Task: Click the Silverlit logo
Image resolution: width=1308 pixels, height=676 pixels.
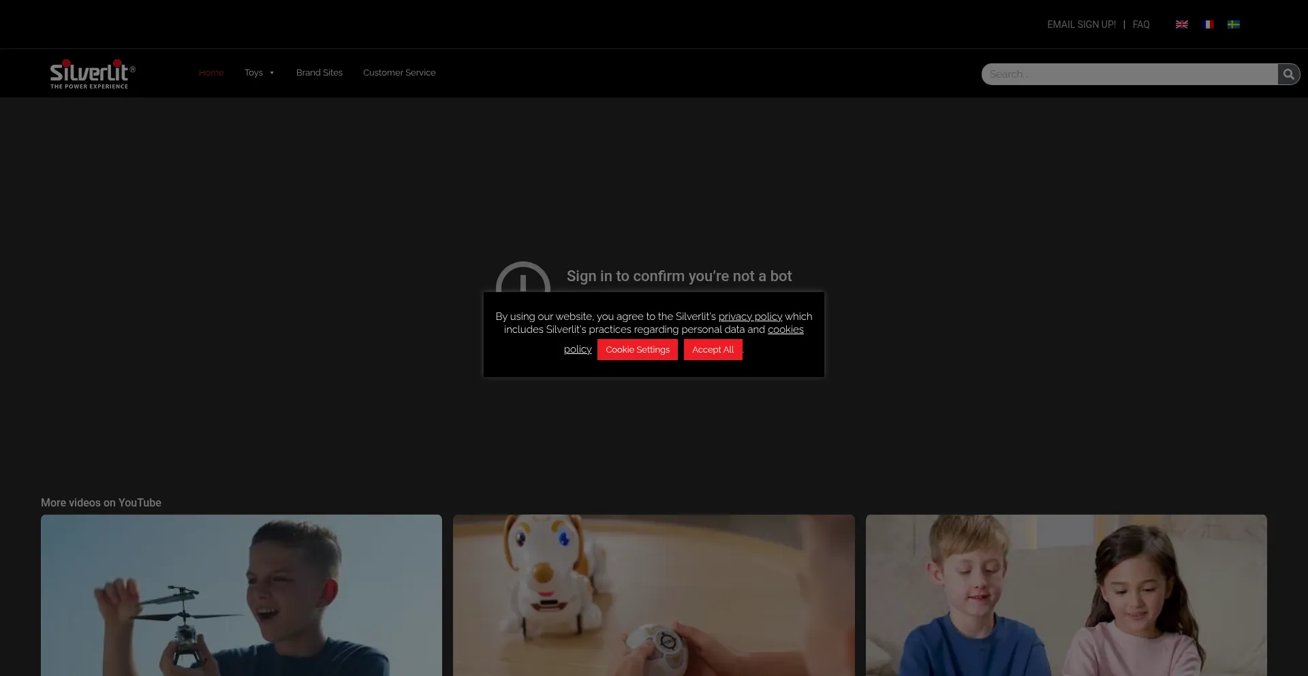Action: pyautogui.click(x=92, y=74)
